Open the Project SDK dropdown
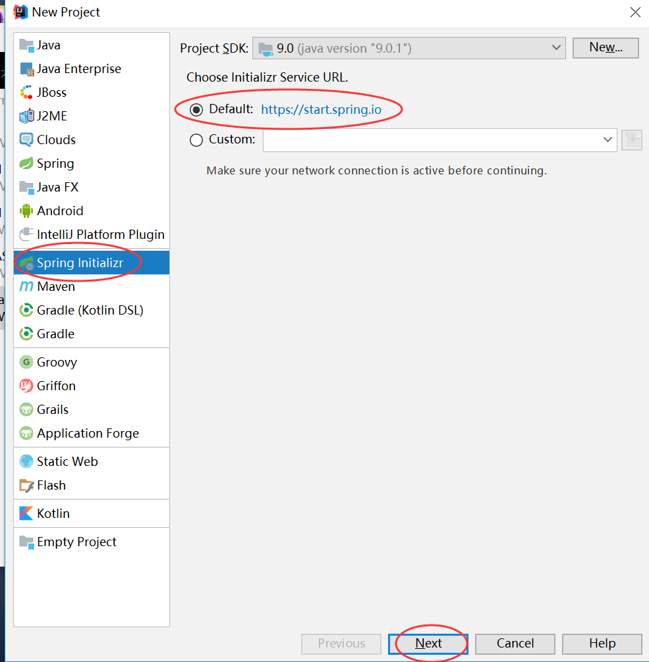This screenshot has width=649, height=662. coord(409,48)
